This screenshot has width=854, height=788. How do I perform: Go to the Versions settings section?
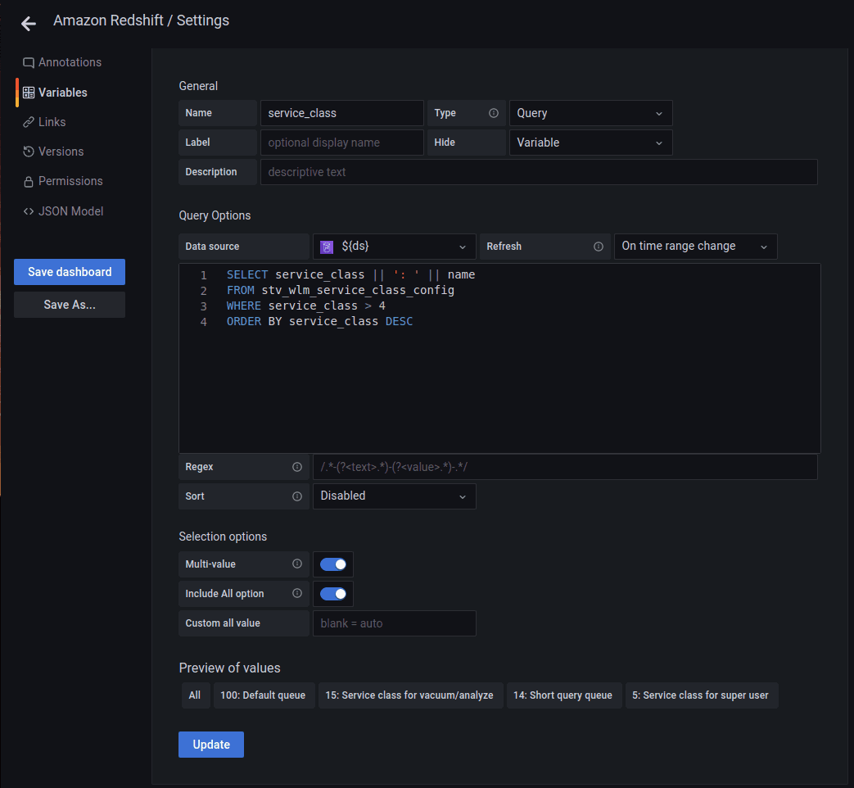pyautogui.click(x=53, y=152)
